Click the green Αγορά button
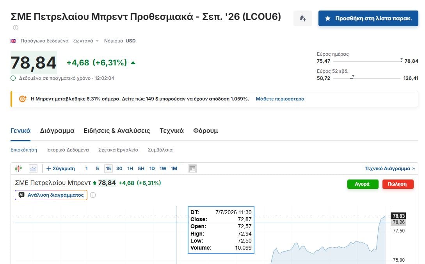The image size is (425, 264). coord(363,184)
